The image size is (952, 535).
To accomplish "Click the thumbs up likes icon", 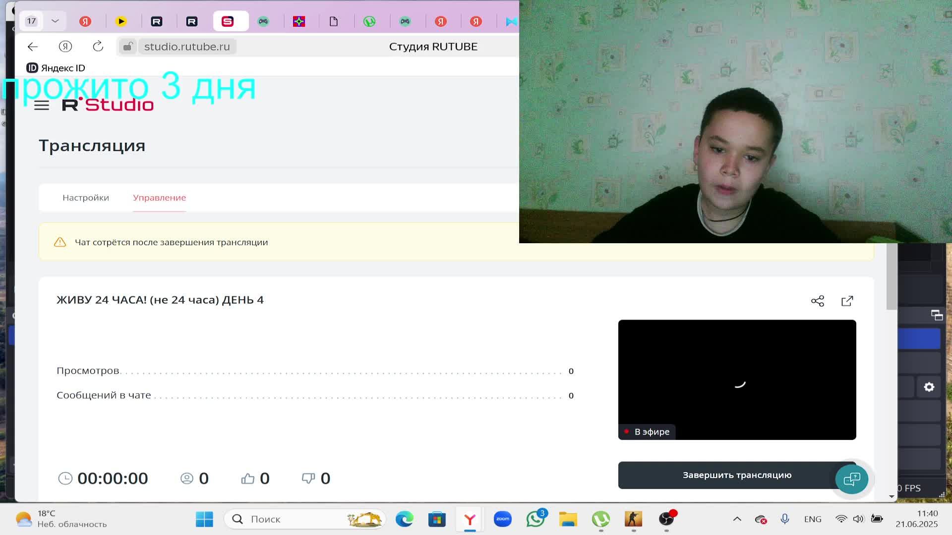I will 248,479.
